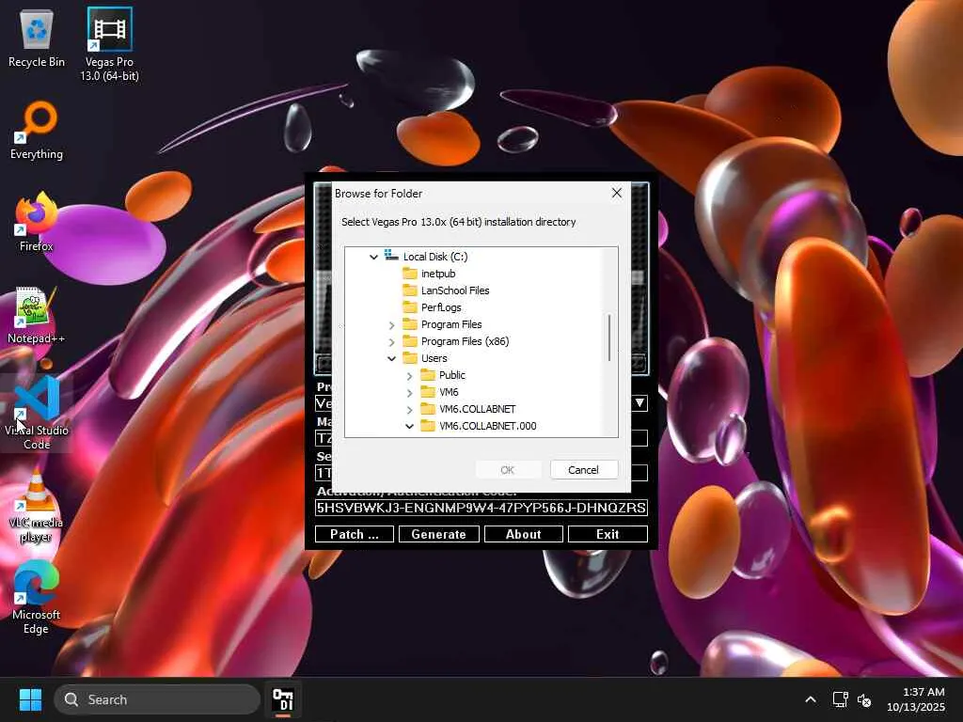
Task: Click the Patch button in keygen
Action: pyautogui.click(x=355, y=534)
